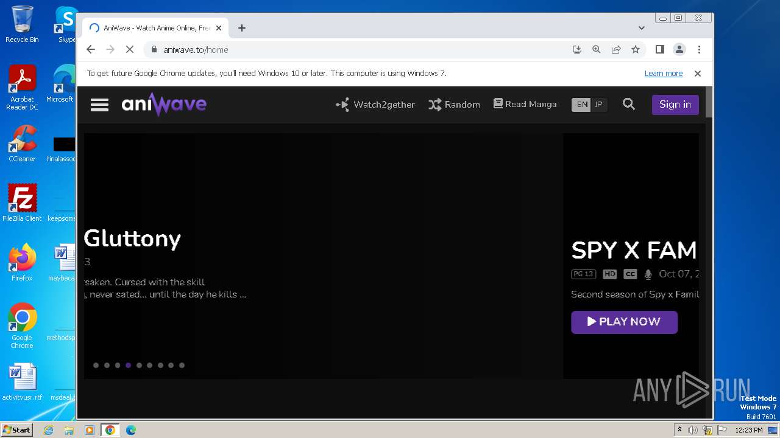Open the Chrome zoom indicator
780x438 pixels.
pyautogui.click(x=597, y=50)
